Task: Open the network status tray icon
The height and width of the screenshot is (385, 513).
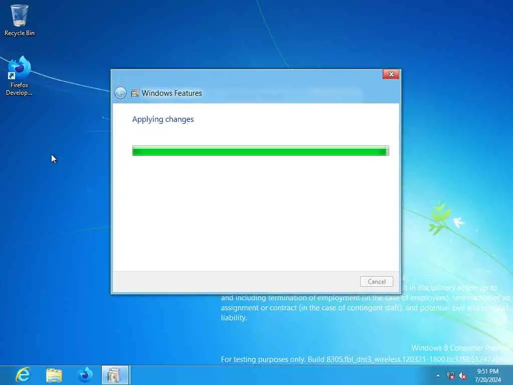Action: coord(450,375)
